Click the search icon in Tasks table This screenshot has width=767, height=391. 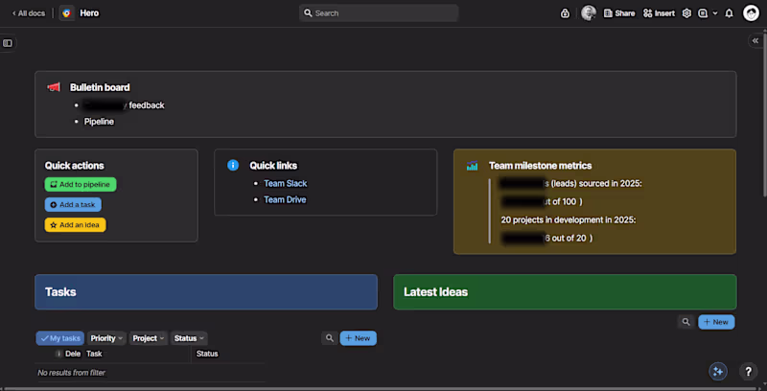point(330,338)
